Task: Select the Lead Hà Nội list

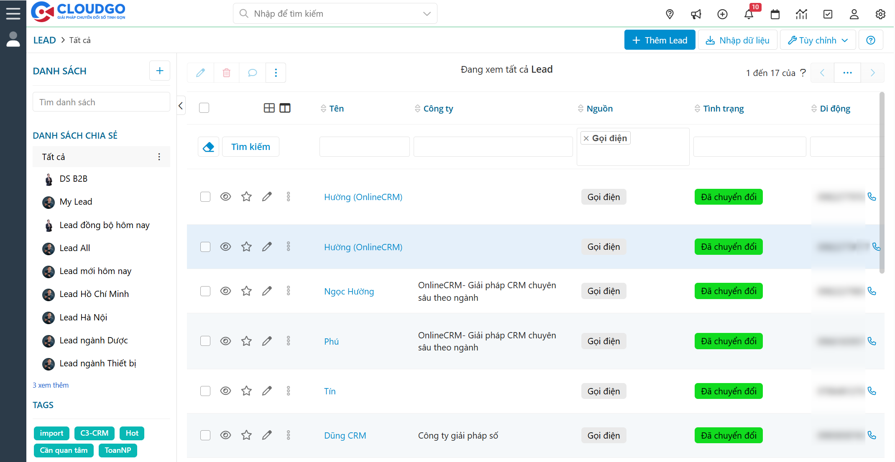Action: (83, 317)
